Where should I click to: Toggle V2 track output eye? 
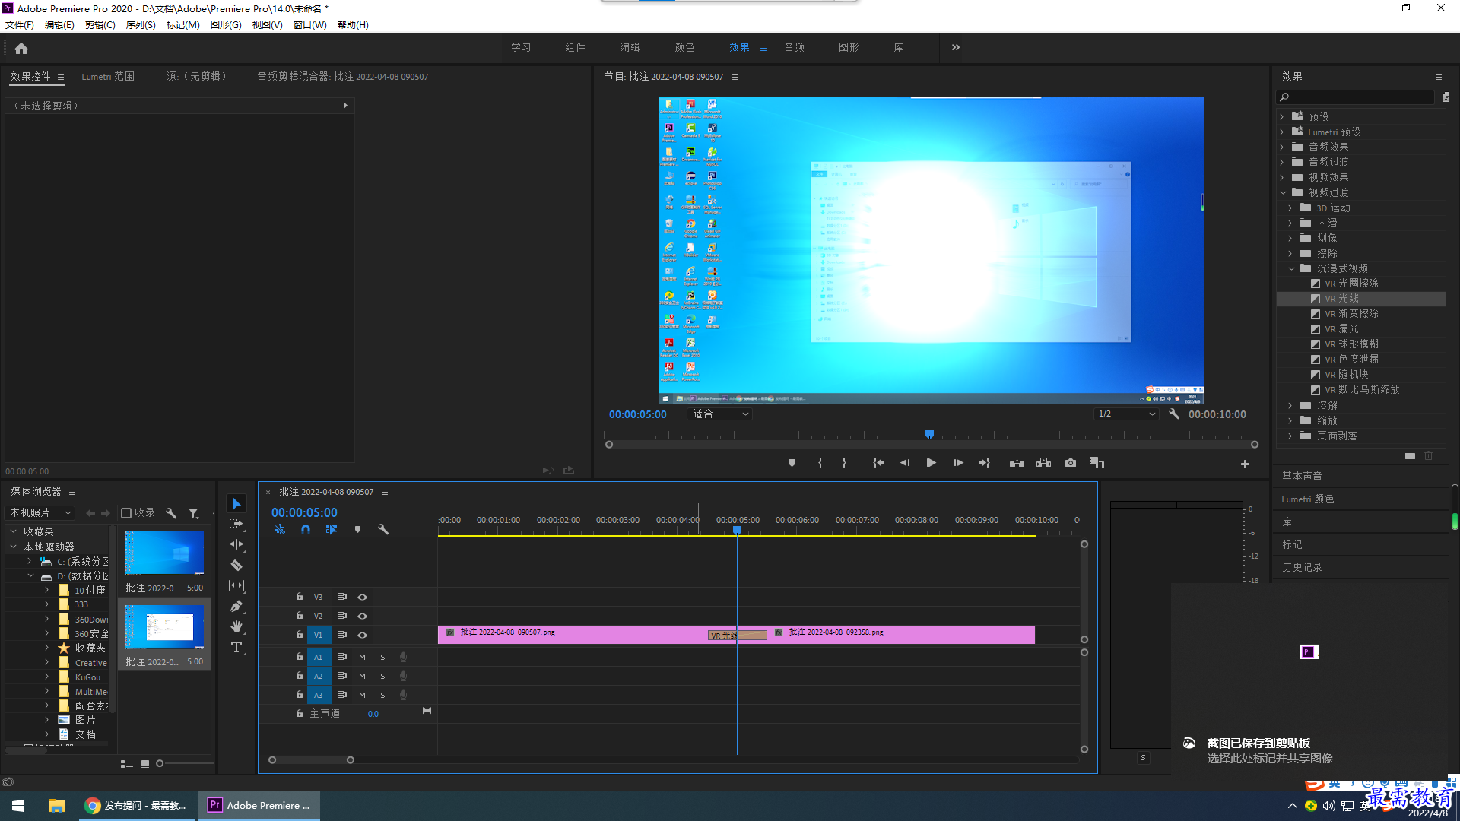tap(362, 616)
